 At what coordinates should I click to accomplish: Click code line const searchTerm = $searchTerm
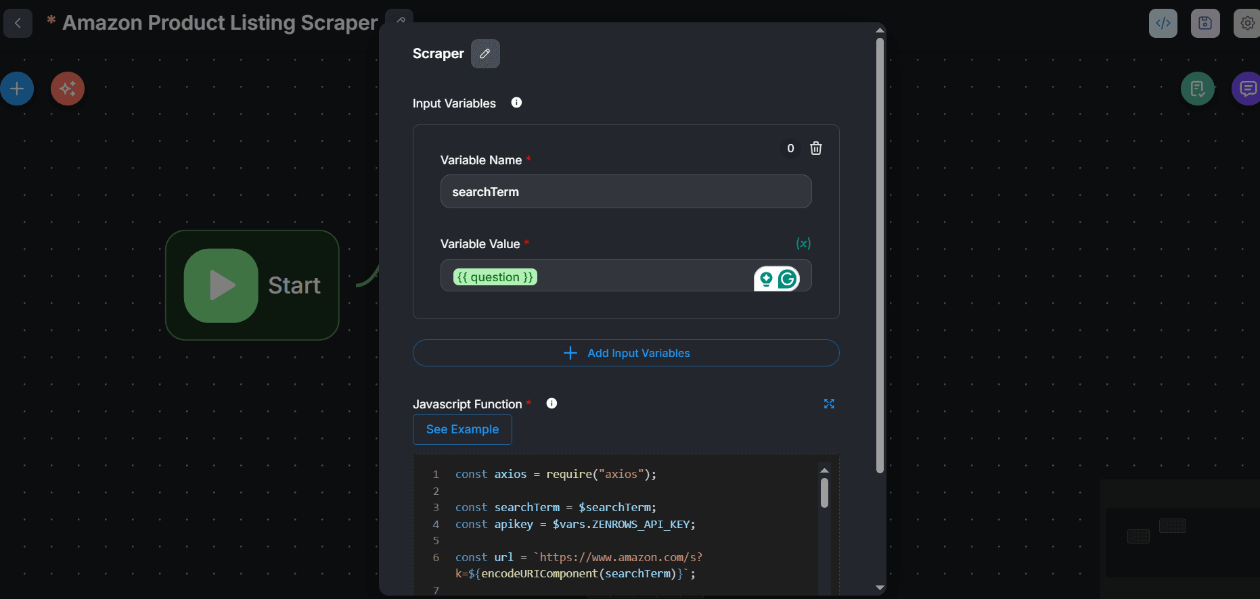(x=556, y=507)
